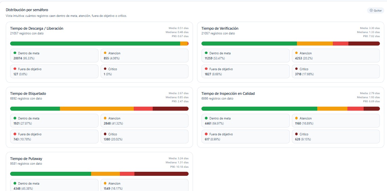Viewport: 387px width, 191px height.
Task: Select green segment of Tiempo de Etiquetado bar
Action: [35, 109]
